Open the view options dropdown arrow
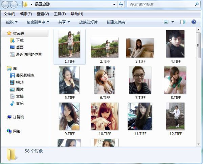The image size is (203, 164). pyautogui.click(x=173, y=22)
